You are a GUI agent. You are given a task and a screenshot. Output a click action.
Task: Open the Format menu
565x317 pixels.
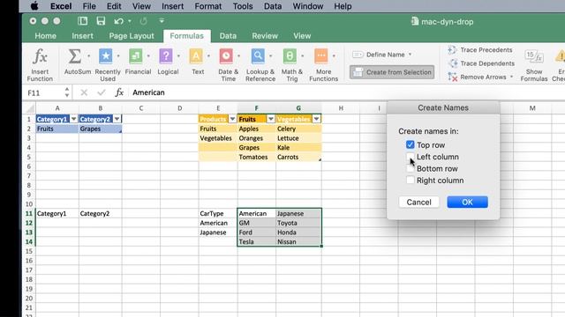point(208,6)
